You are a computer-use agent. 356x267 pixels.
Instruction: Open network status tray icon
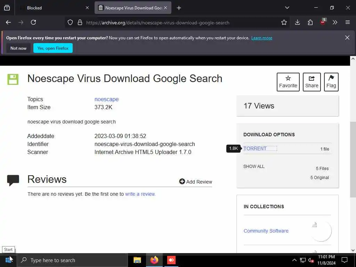click(303, 260)
